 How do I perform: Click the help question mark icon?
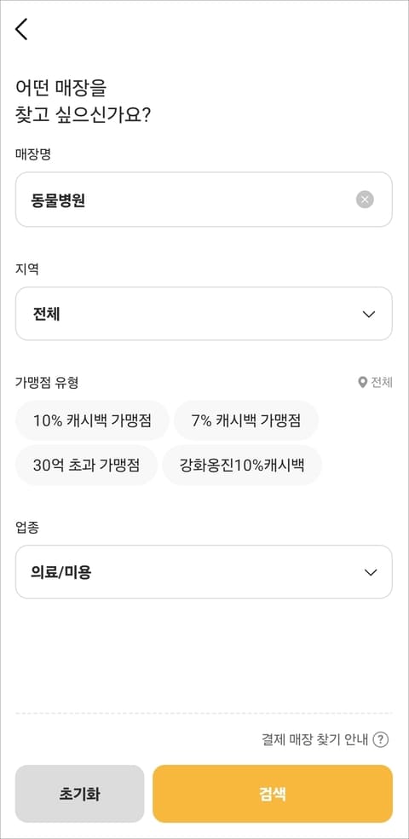click(x=380, y=740)
